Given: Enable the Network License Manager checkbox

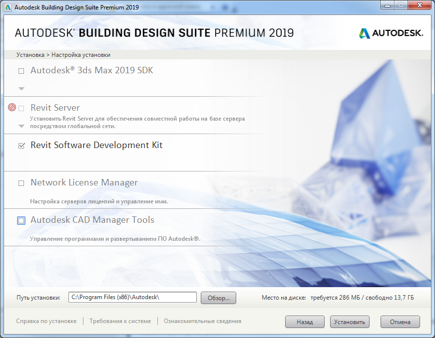Looking at the screenshot, I should [21, 183].
